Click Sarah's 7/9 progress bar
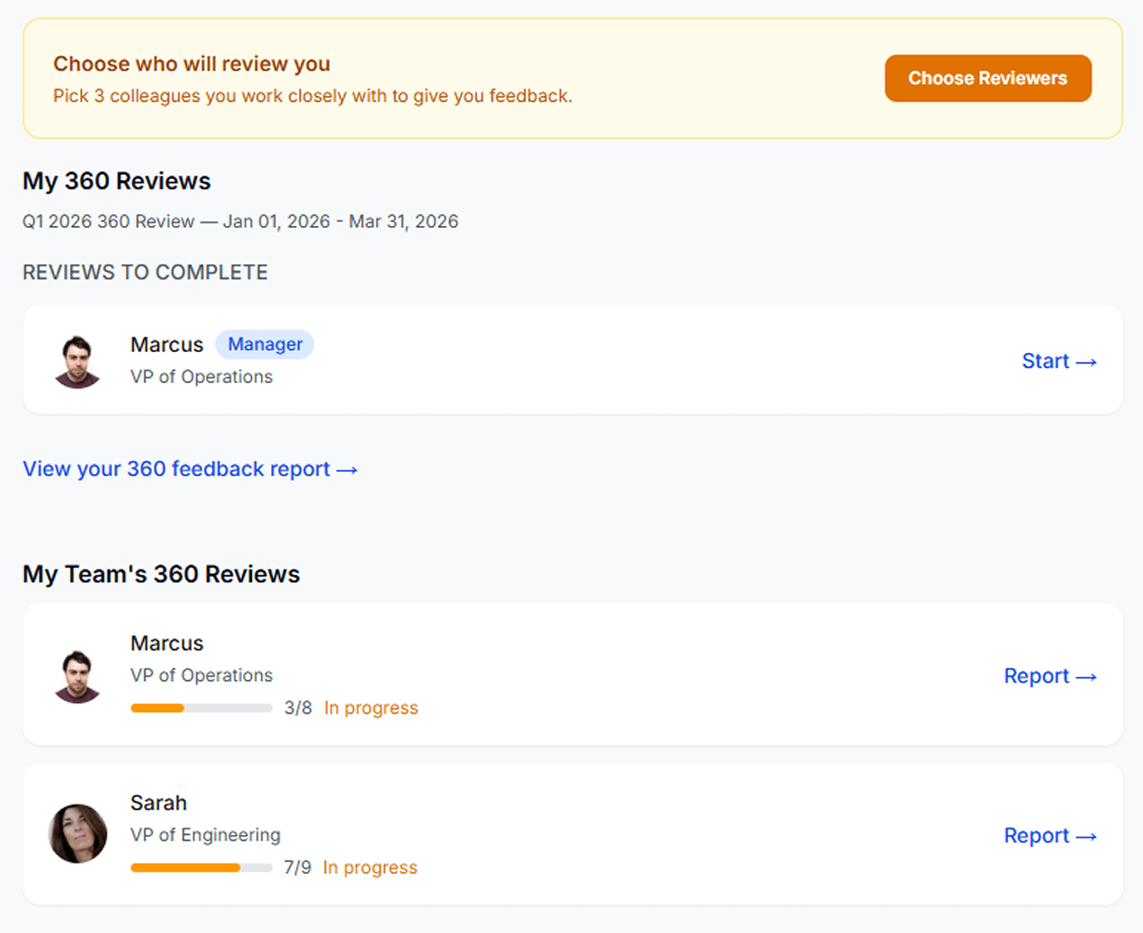This screenshot has width=1143, height=933. pos(202,868)
